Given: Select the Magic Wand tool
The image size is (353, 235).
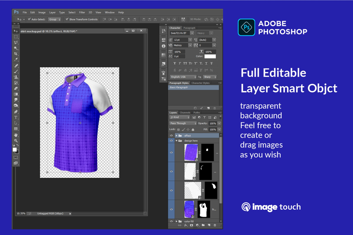Looking at the screenshot, I should coord(16,48).
